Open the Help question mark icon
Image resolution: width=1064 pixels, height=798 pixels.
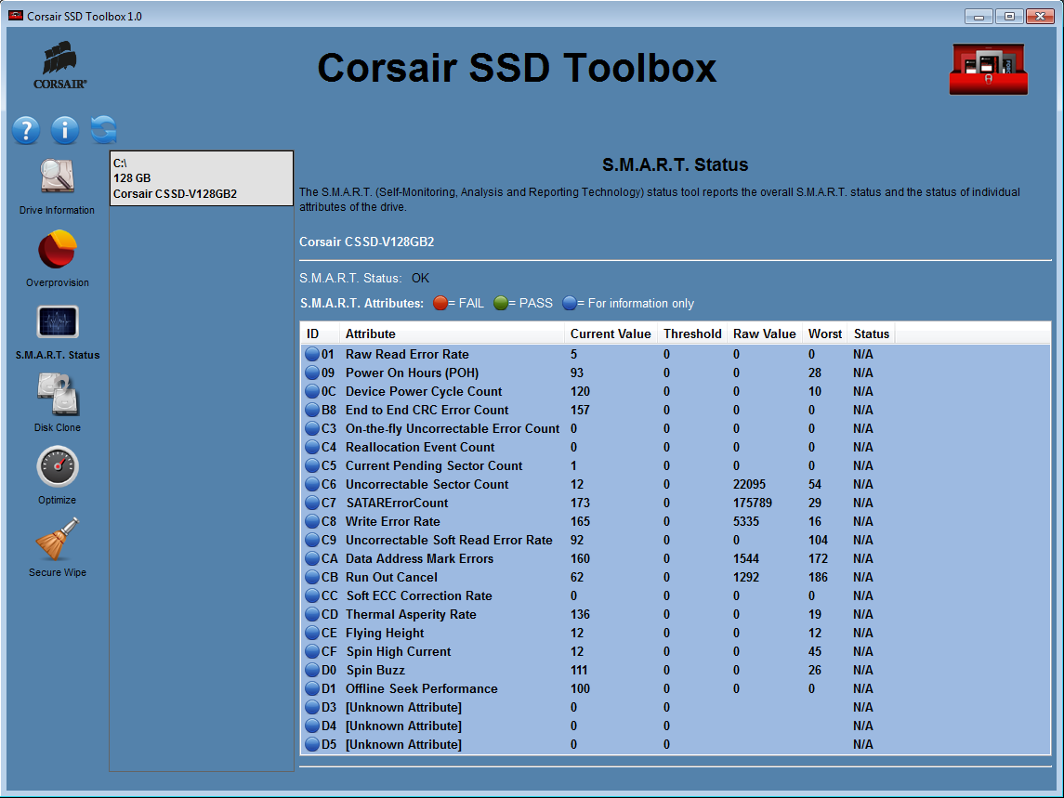(26, 130)
